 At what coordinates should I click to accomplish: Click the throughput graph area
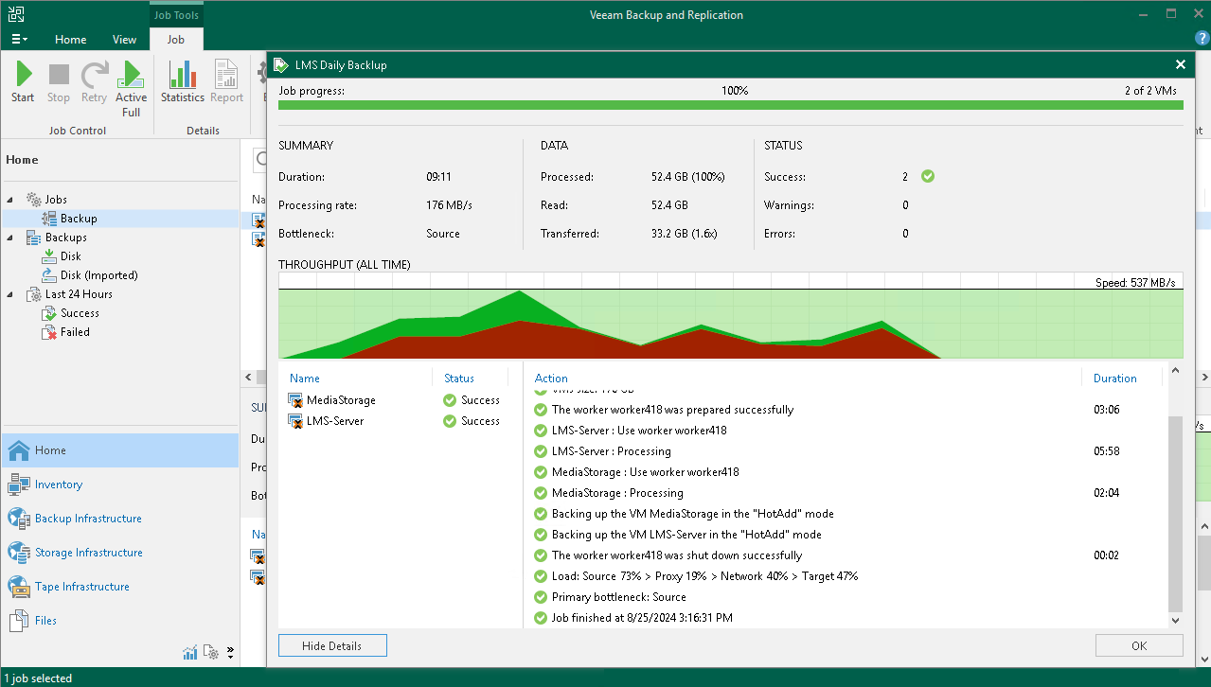click(730, 315)
